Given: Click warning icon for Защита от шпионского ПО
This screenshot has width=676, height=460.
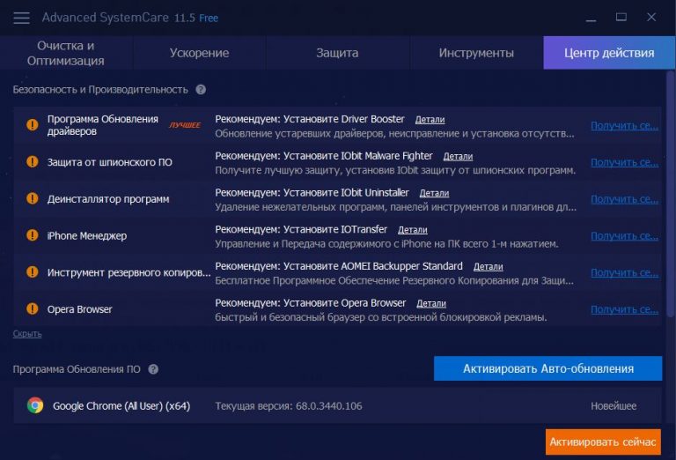Looking at the screenshot, I should (33, 162).
